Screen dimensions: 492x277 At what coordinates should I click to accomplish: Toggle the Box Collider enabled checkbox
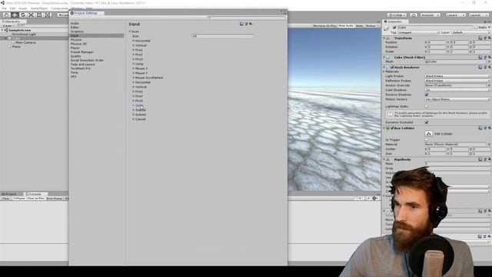(x=392, y=128)
